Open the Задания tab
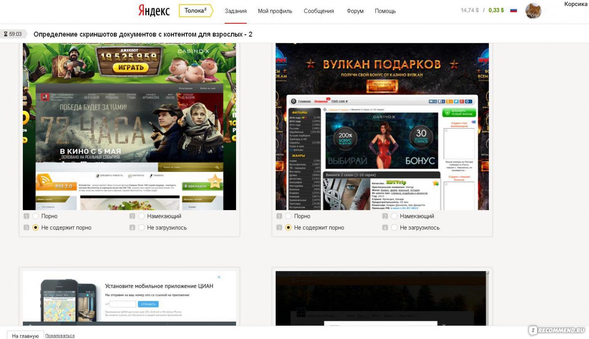Screen dimensions: 589x339 click(x=236, y=11)
